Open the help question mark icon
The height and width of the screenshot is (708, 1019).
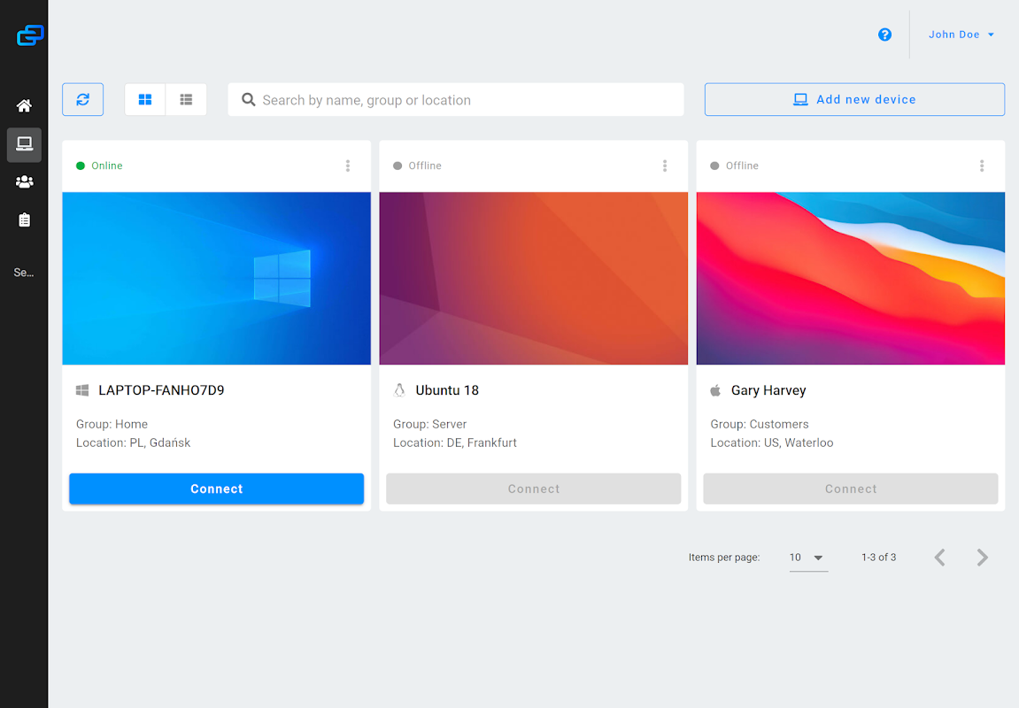pos(884,35)
